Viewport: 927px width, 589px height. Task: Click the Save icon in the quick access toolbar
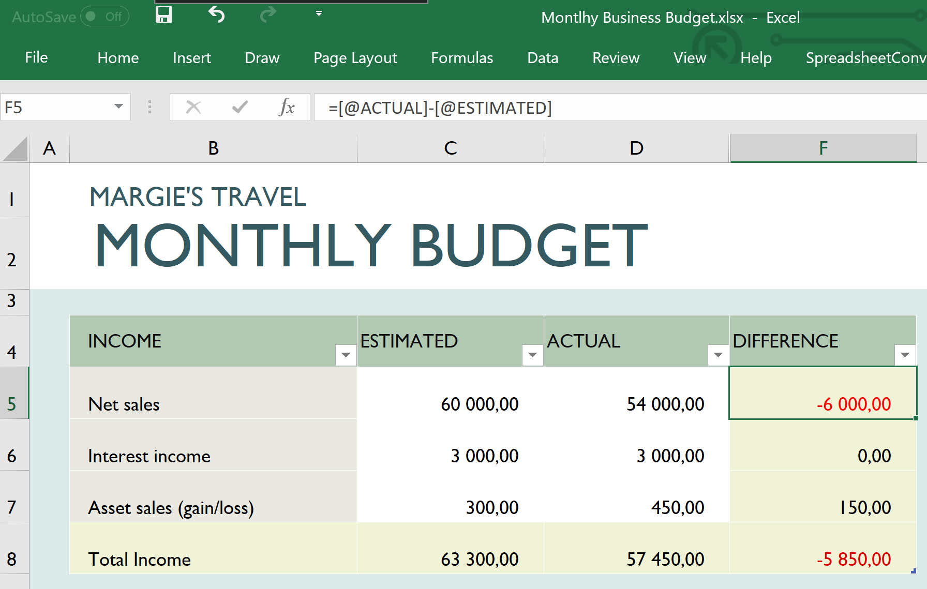click(x=163, y=15)
